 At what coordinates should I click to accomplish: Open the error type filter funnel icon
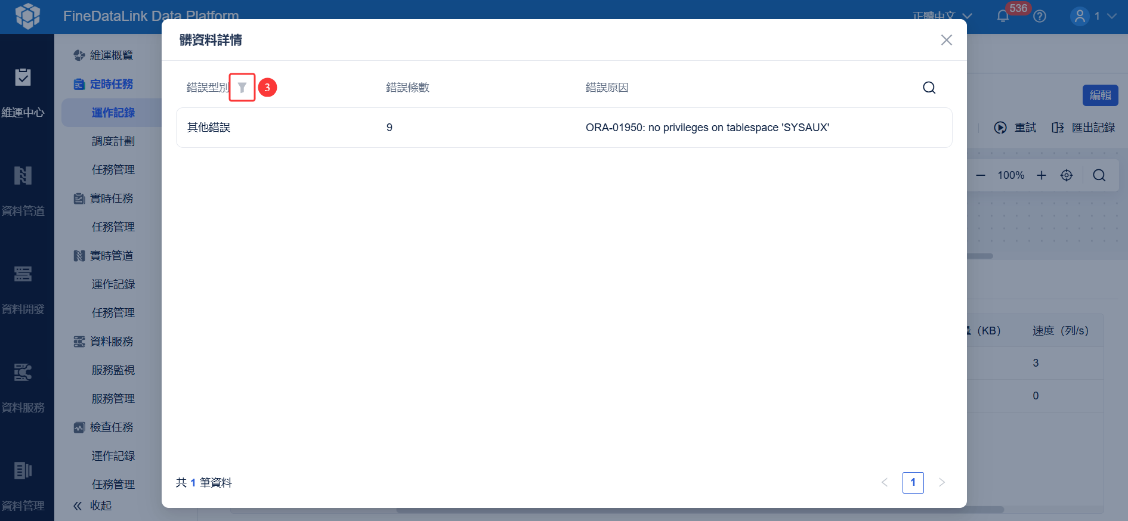[242, 88]
